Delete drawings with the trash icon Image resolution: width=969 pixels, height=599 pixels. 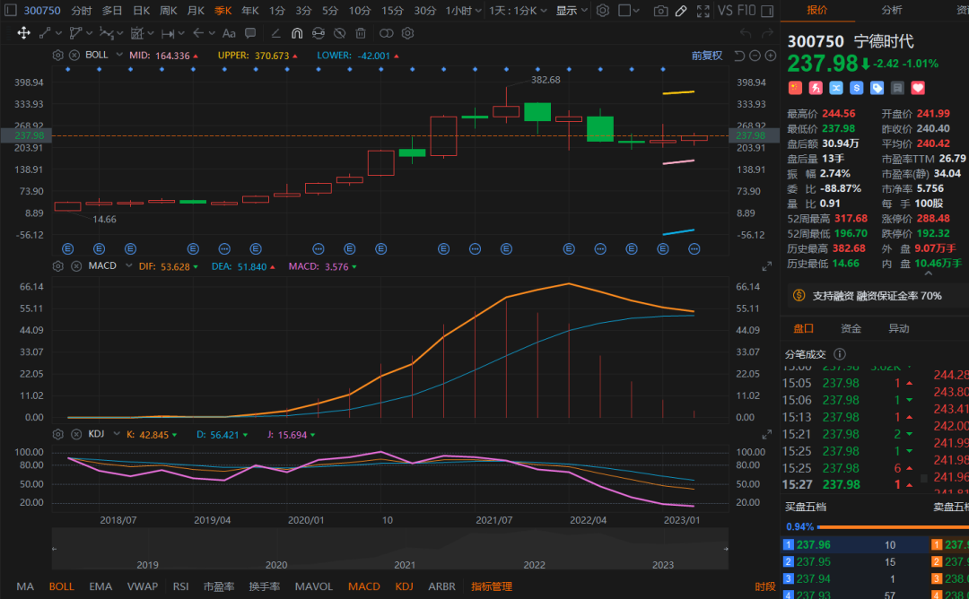(361, 33)
